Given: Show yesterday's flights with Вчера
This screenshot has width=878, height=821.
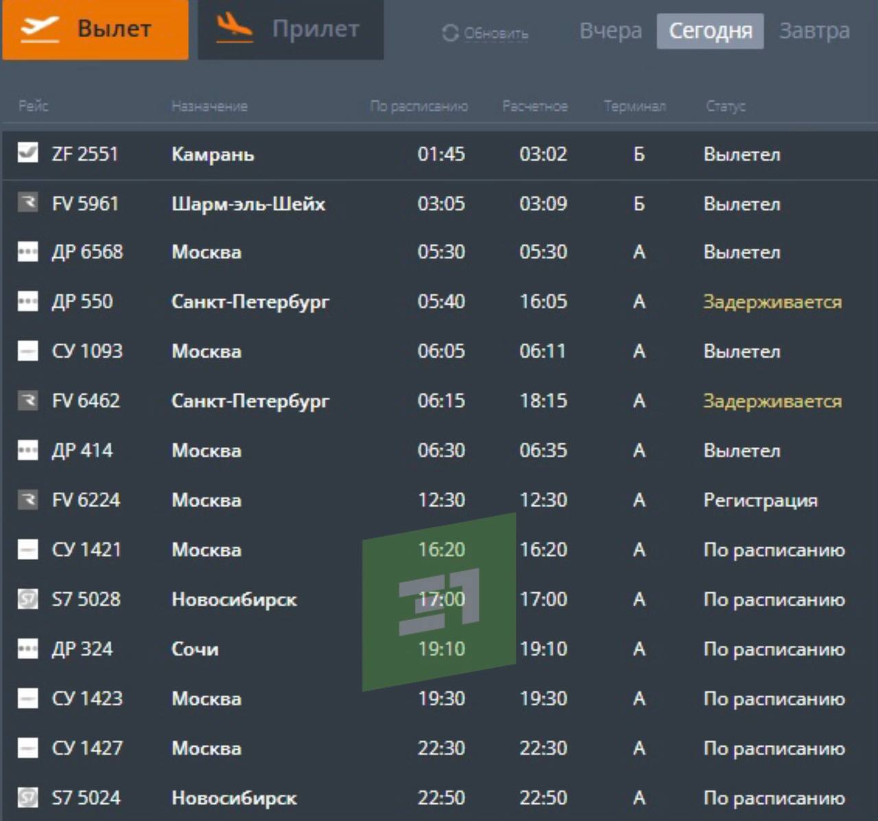Looking at the screenshot, I should (610, 31).
